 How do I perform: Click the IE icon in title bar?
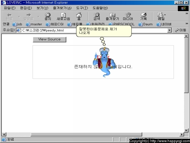[4, 3]
